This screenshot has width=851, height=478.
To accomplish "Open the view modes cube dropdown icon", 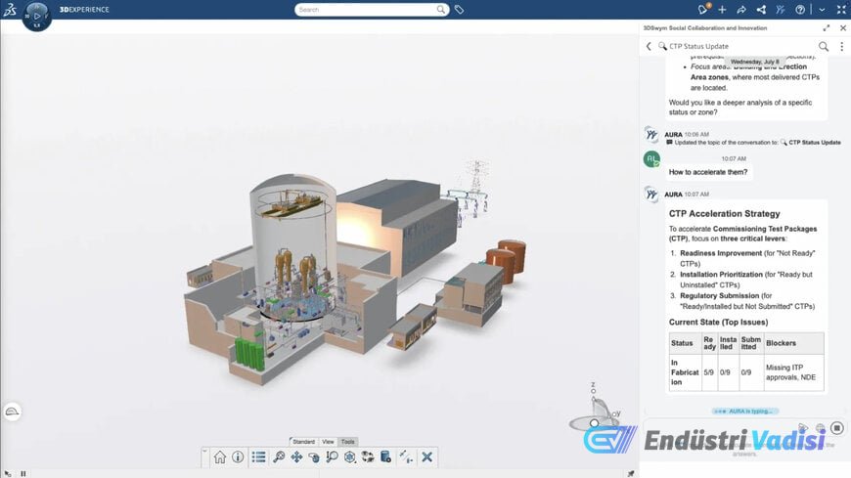I will [x=350, y=457].
